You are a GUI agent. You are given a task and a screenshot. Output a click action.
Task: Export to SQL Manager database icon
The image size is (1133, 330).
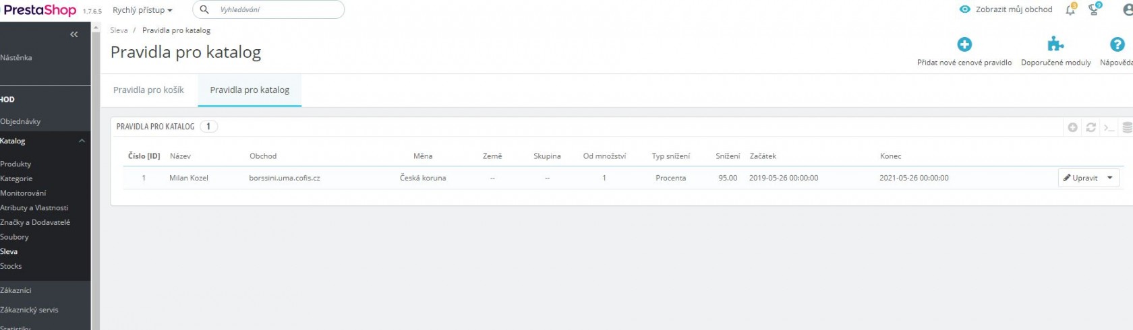(1127, 127)
